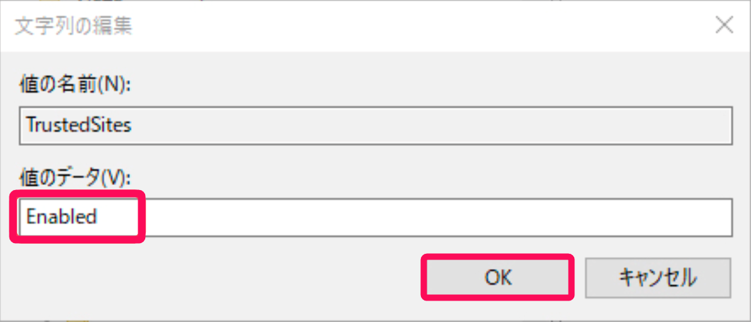
Task: Close the 文字列の編集 dialog with X
Action: (724, 26)
